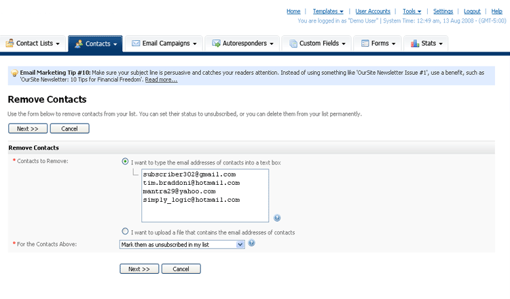The width and height of the screenshot is (510, 299).
Task: Click the Contacts to Remove label
Action: (43, 161)
